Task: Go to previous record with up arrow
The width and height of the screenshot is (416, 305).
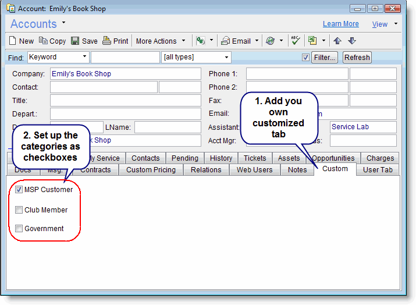Action: coord(337,41)
